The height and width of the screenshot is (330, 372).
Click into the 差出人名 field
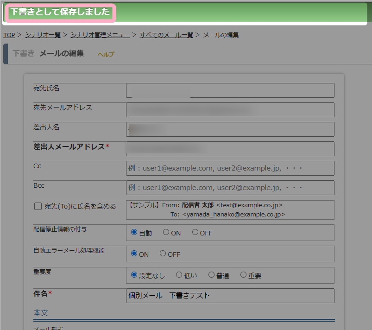click(230, 129)
